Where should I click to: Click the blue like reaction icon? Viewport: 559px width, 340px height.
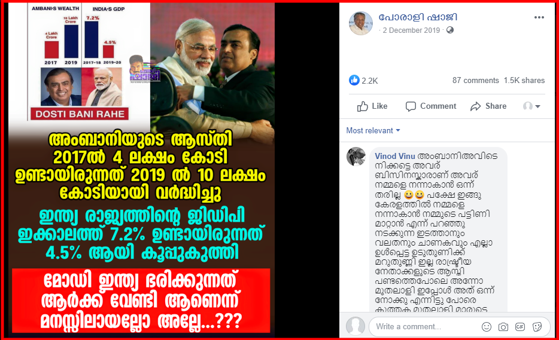coord(354,80)
